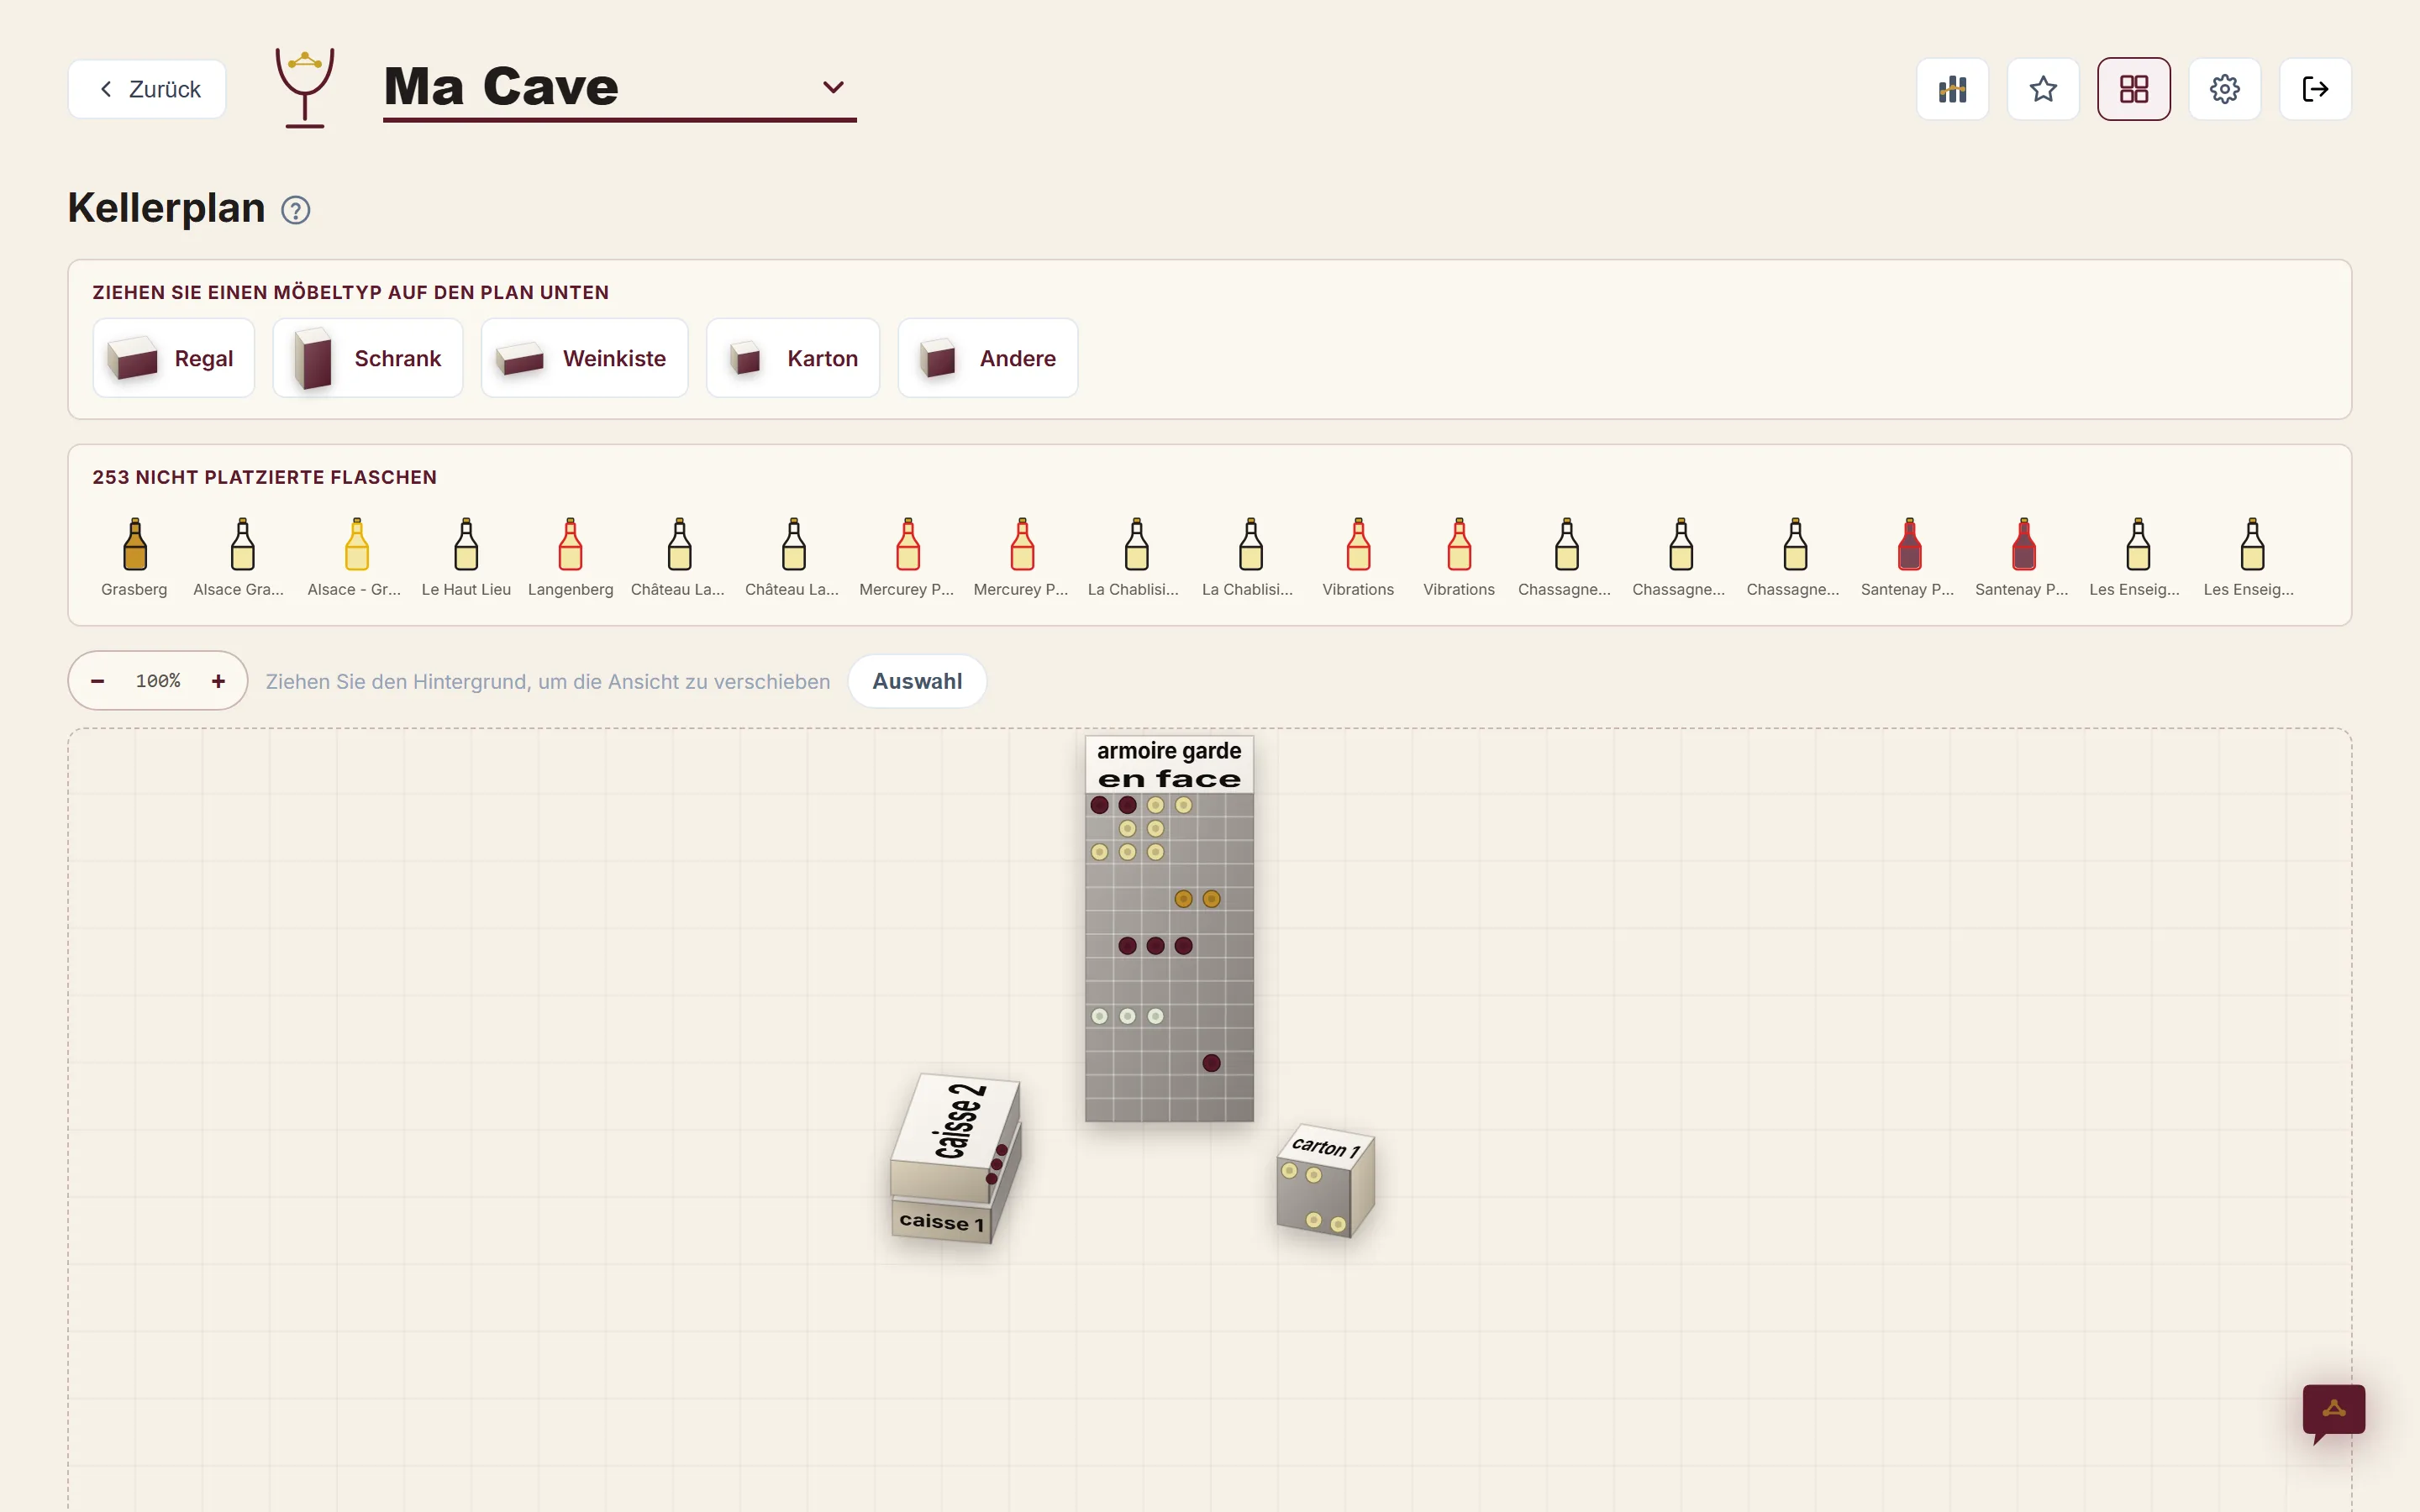Select the Grasberg bottle

coord(134,557)
